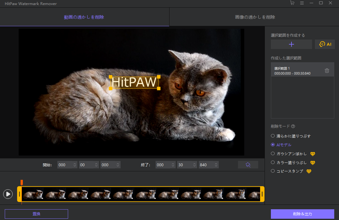
Task: Click the stepper on end milliseconds field (840)
Action: [x=216, y=165]
